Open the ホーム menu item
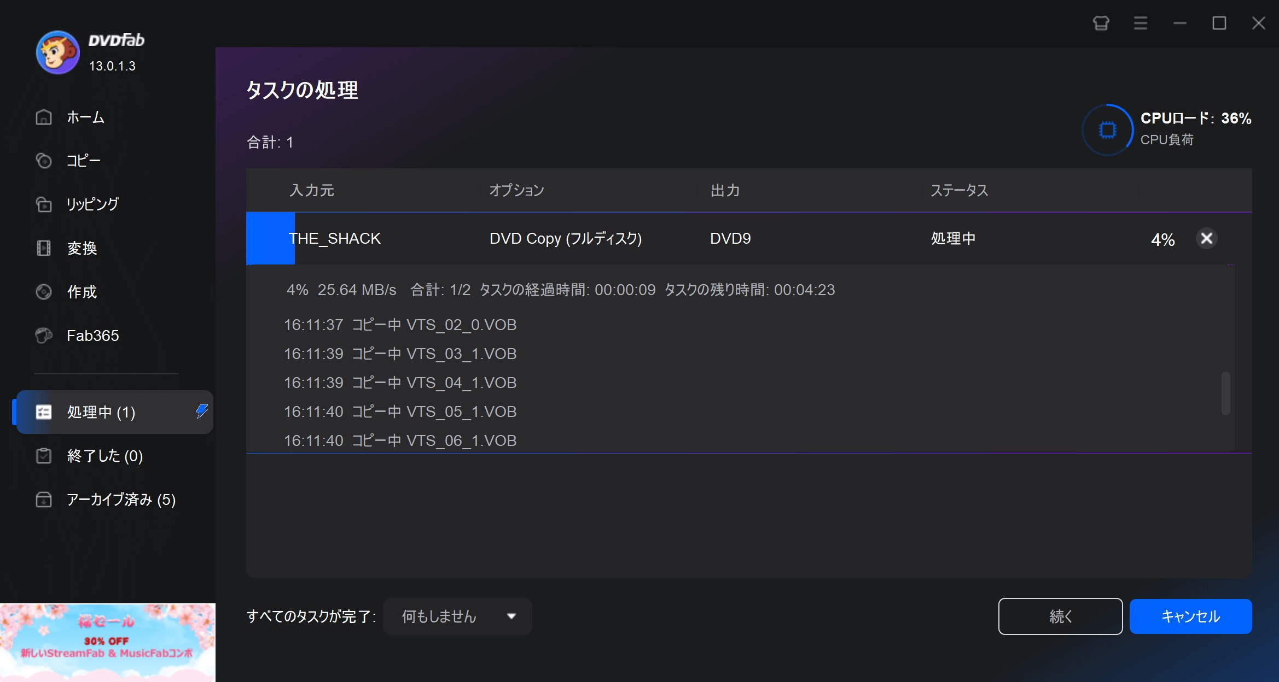 [x=85, y=117]
